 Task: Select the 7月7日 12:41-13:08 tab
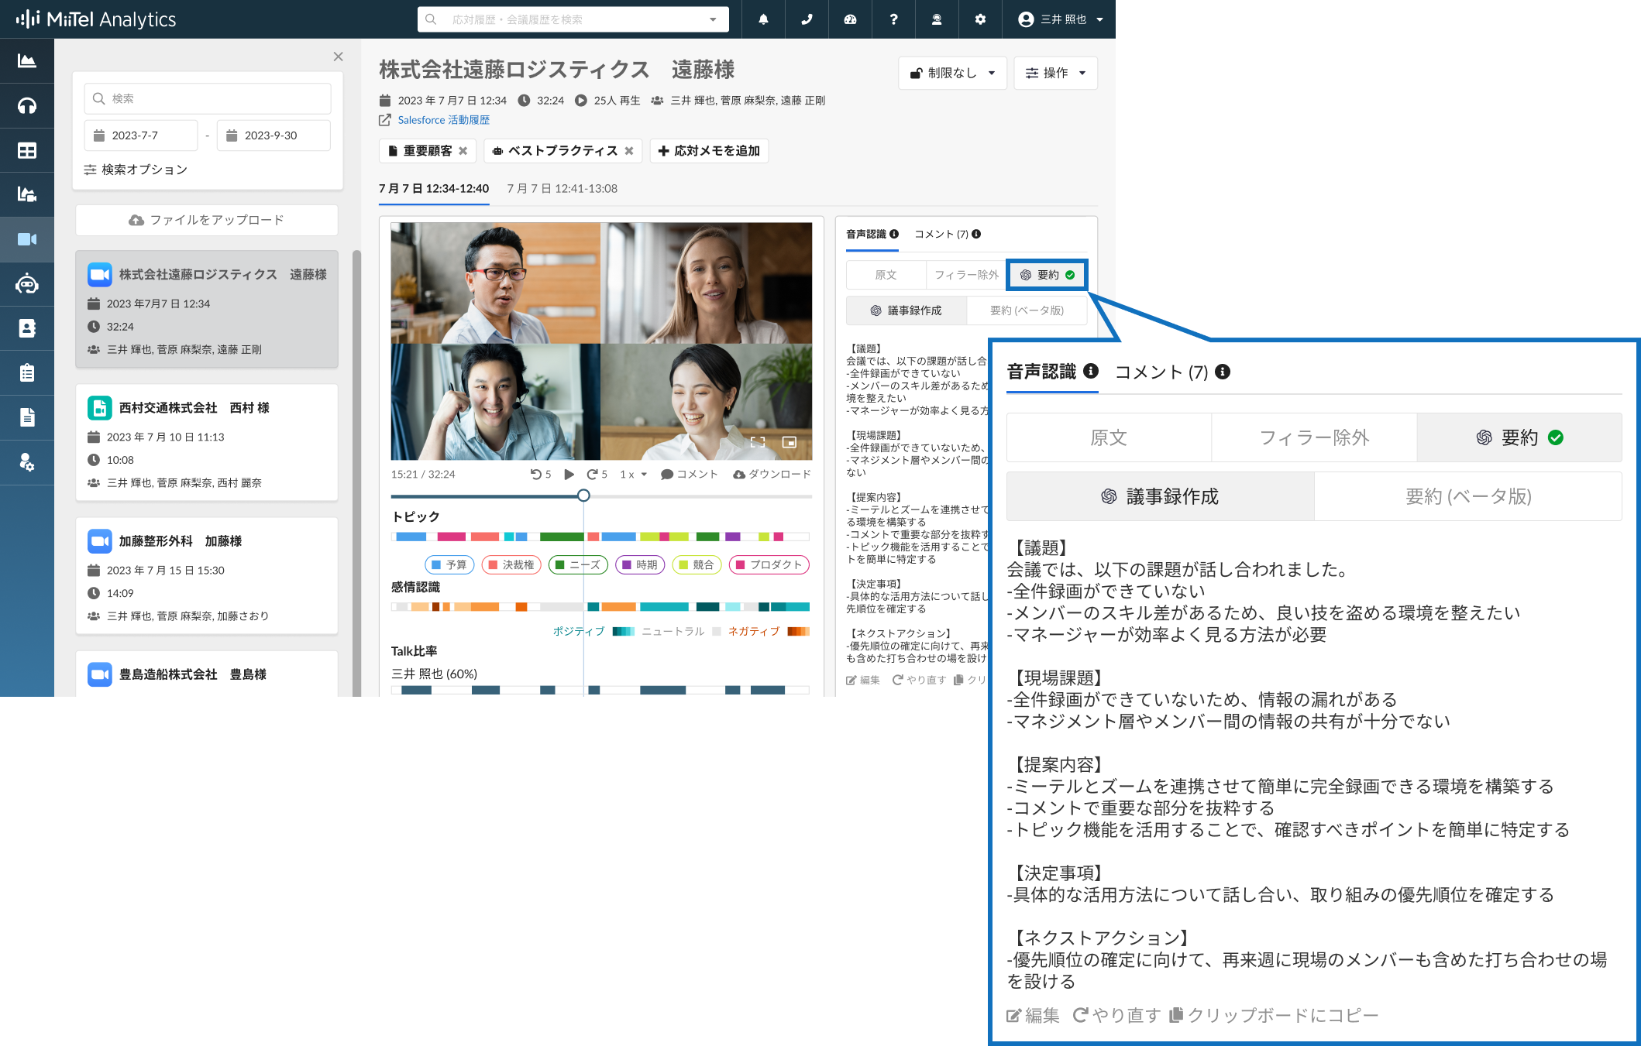(562, 188)
